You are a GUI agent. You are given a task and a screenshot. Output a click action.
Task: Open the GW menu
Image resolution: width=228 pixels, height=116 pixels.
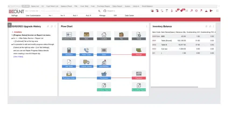115,16
